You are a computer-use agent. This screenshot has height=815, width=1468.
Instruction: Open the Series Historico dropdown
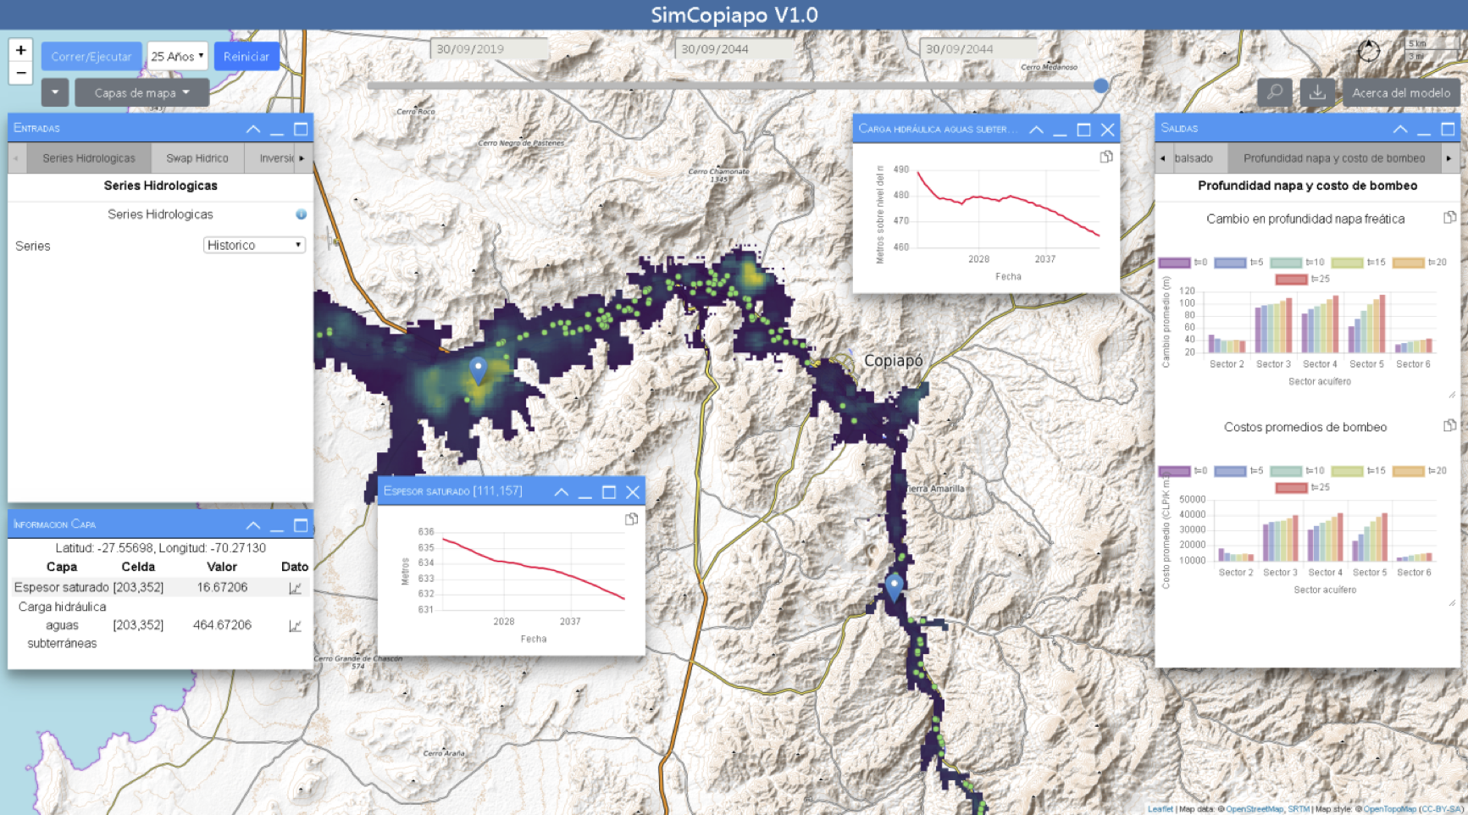pyautogui.click(x=254, y=245)
